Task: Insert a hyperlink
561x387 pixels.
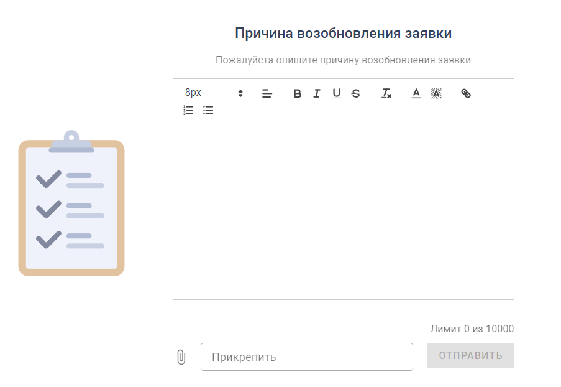Action: click(x=466, y=93)
